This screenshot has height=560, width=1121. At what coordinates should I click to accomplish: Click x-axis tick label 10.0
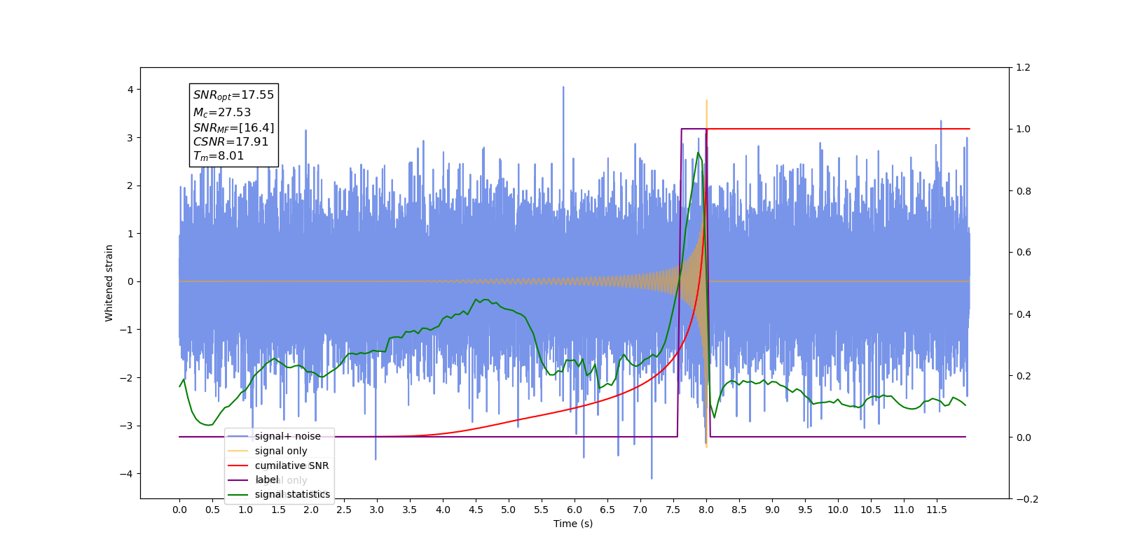click(838, 510)
